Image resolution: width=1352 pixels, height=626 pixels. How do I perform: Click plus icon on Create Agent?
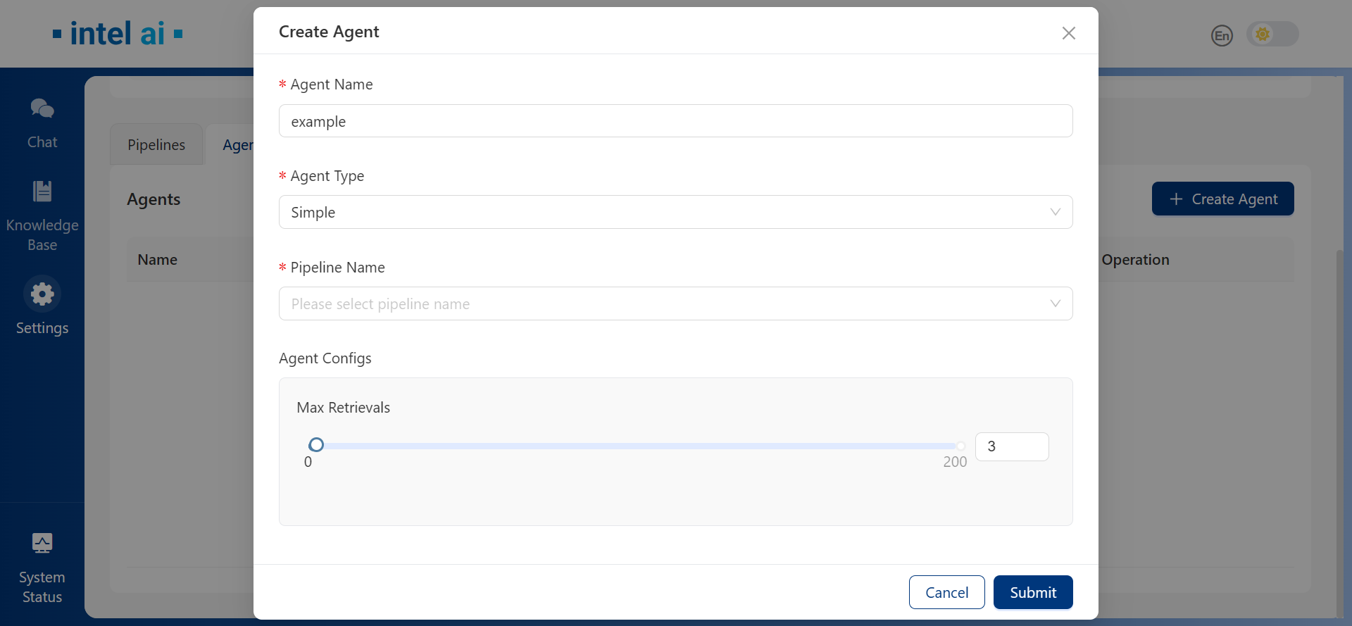pos(1175,199)
